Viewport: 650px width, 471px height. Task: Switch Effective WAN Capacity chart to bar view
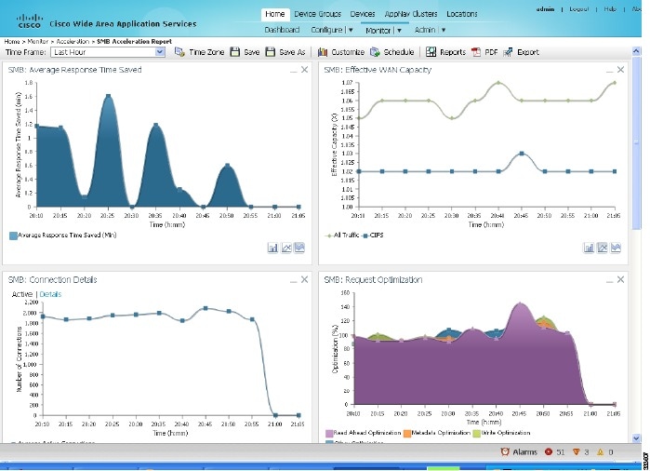[x=589, y=248]
